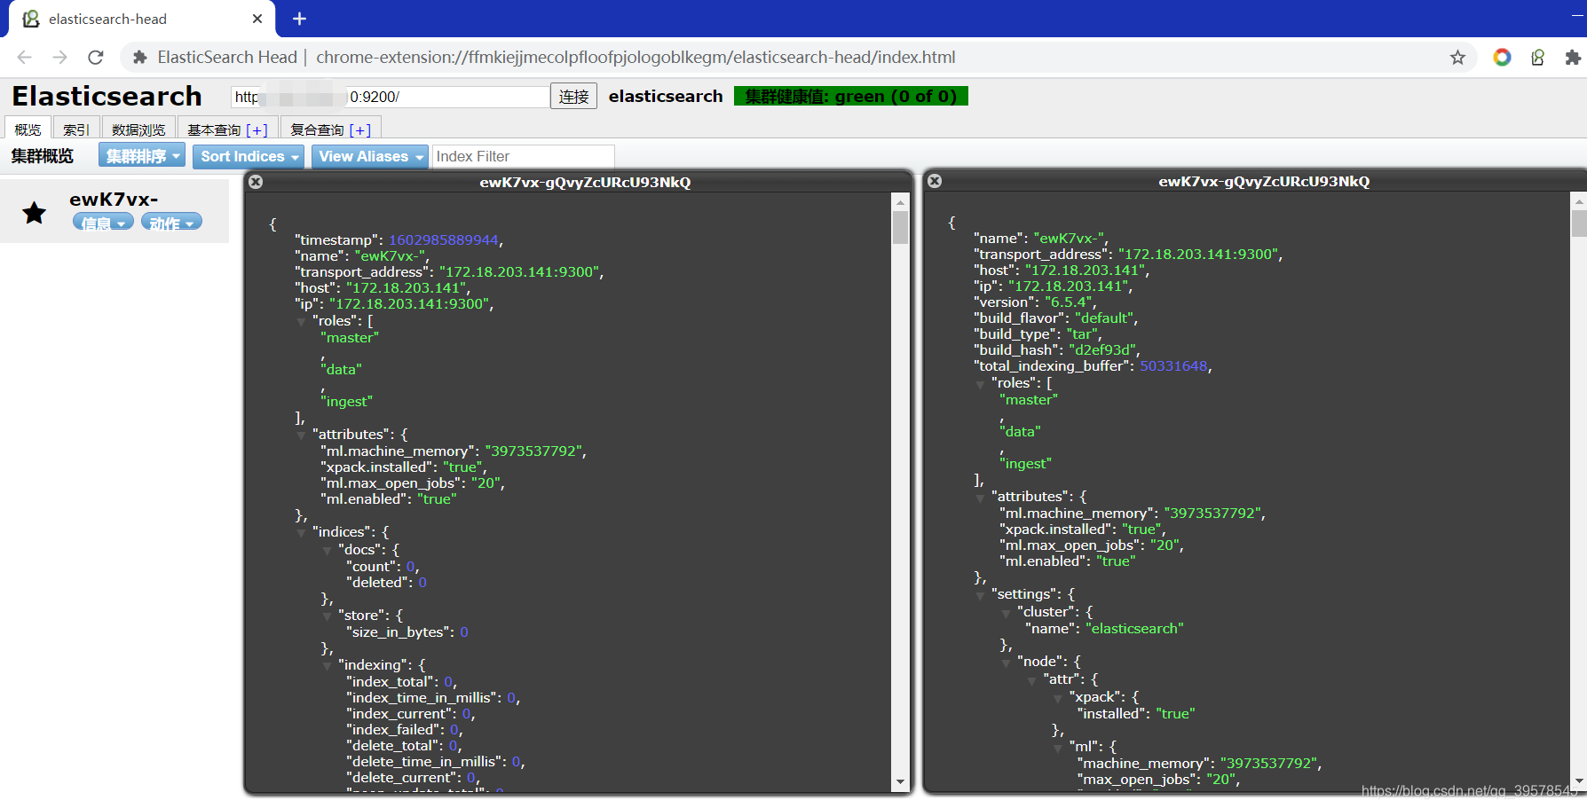Click the Elasticsearch heading logo text

[107, 96]
